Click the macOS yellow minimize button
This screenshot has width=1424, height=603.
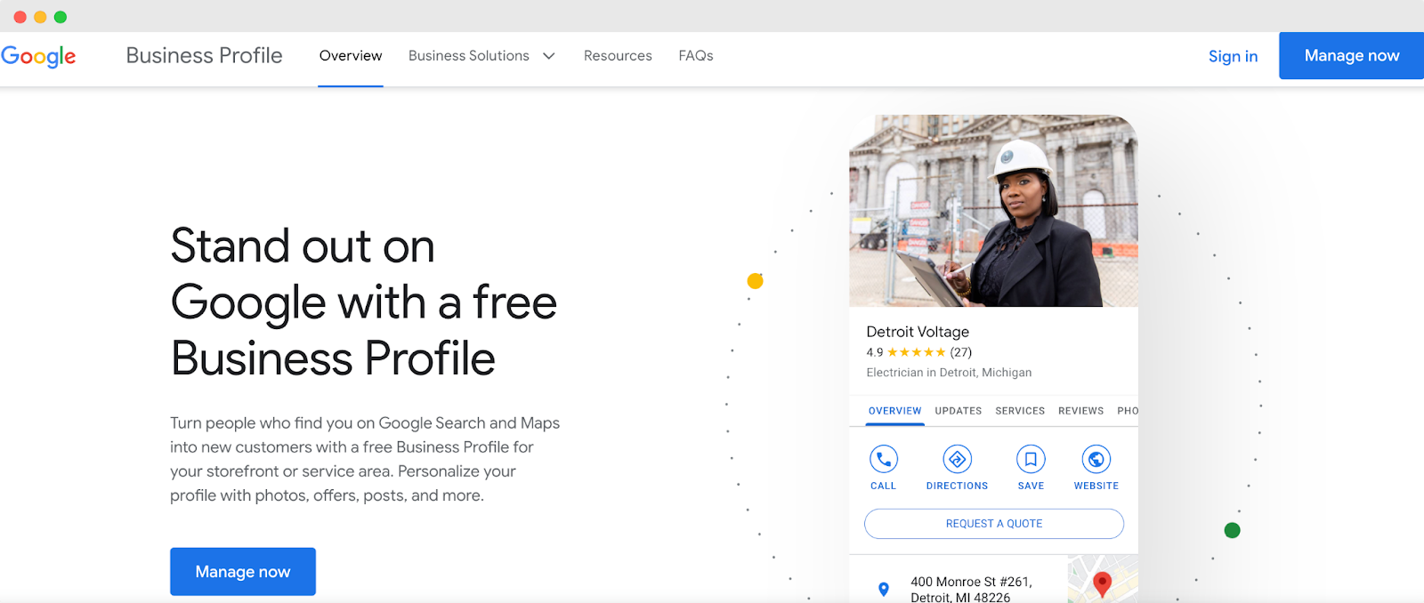pyautogui.click(x=40, y=17)
